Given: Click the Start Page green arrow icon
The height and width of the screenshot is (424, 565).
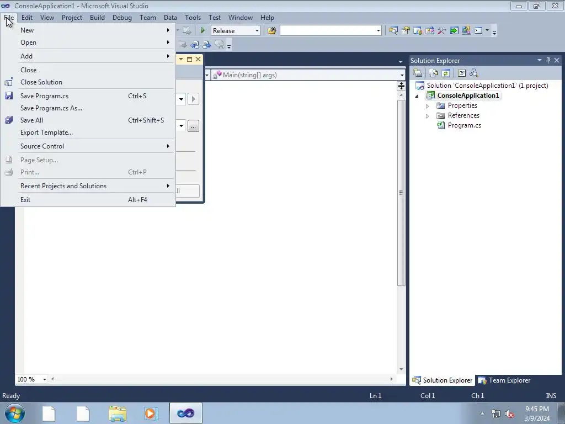Looking at the screenshot, I should [x=454, y=31].
